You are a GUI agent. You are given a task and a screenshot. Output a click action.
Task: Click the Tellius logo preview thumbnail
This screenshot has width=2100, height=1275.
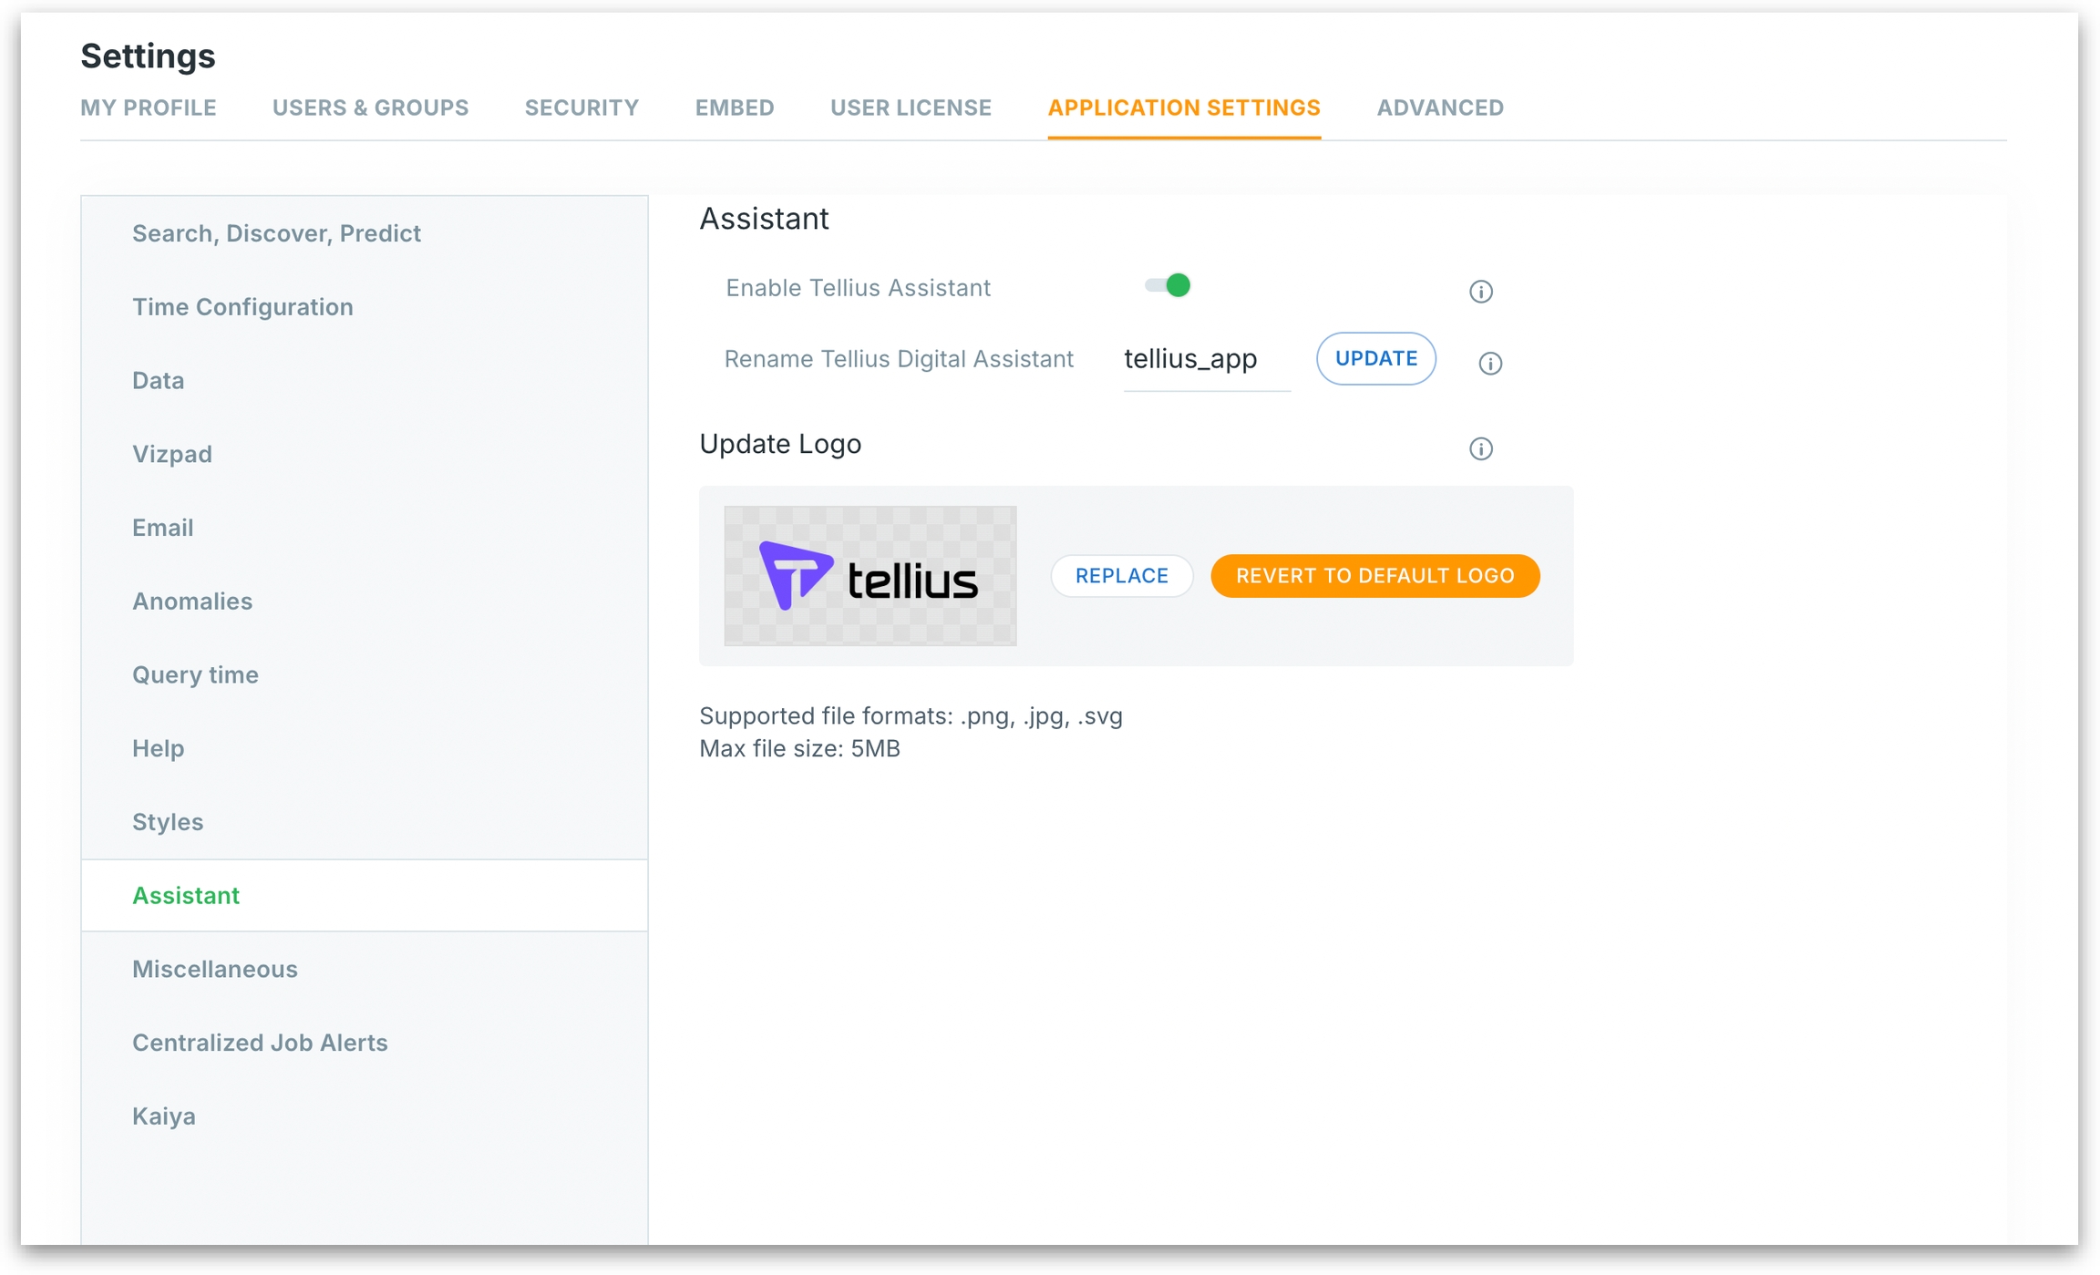pos(870,576)
